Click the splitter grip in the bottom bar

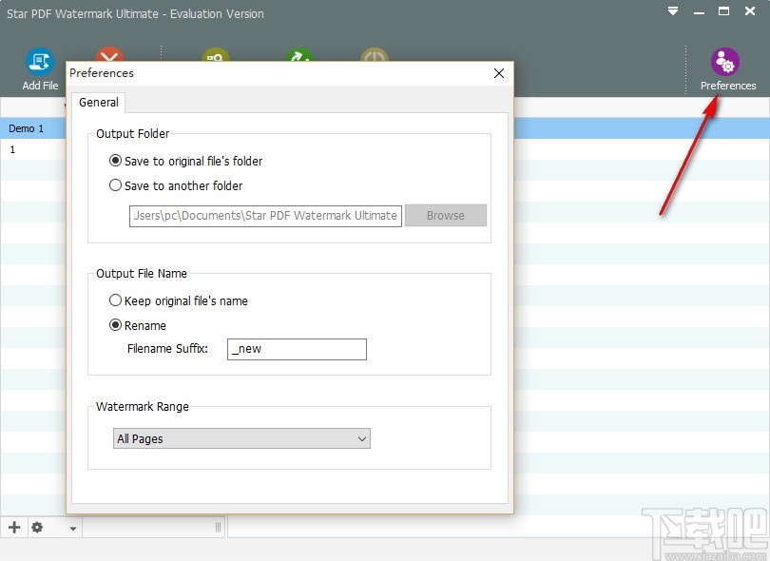pyautogui.click(x=218, y=527)
